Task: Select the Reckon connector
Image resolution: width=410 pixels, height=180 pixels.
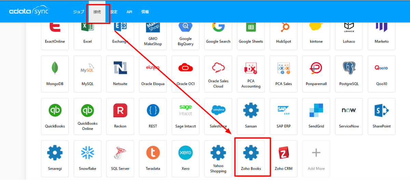Action: [120, 116]
